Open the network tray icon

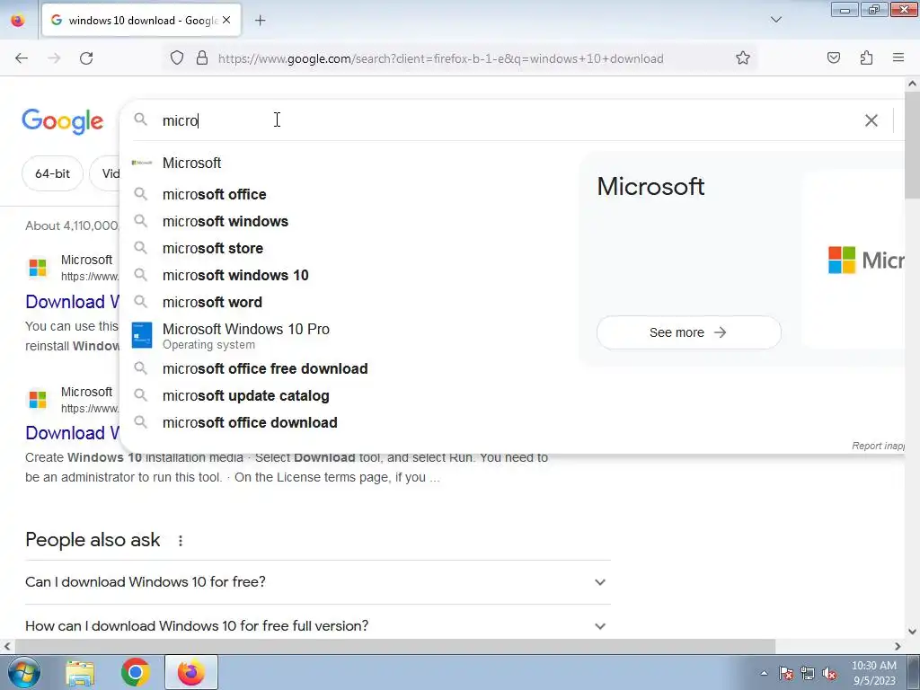coord(808,673)
